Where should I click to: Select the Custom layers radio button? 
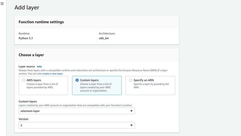[77, 80]
